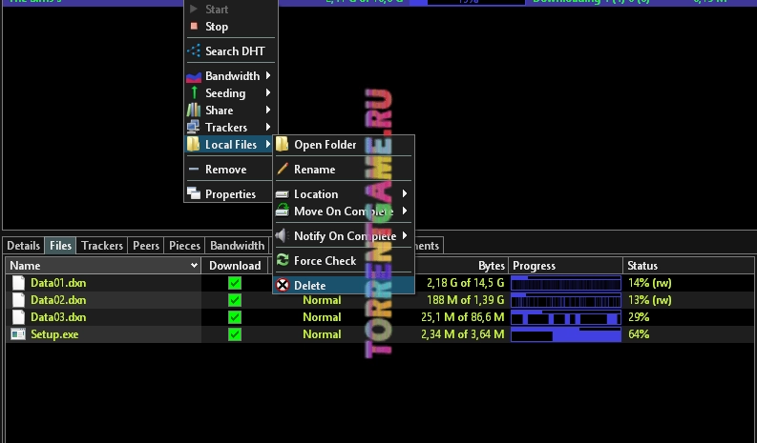The height and width of the screenshot is (443, 757).
Task: Expand the Share submenu arrow
Action: pos(268,110)
